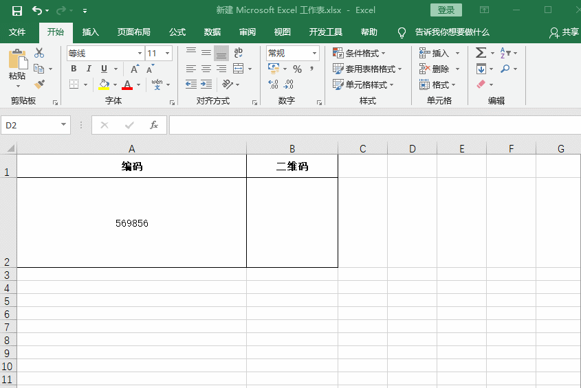Open the Customize Quick Access Toolbar menu
The image size is (581, 388).
[85, 11]
